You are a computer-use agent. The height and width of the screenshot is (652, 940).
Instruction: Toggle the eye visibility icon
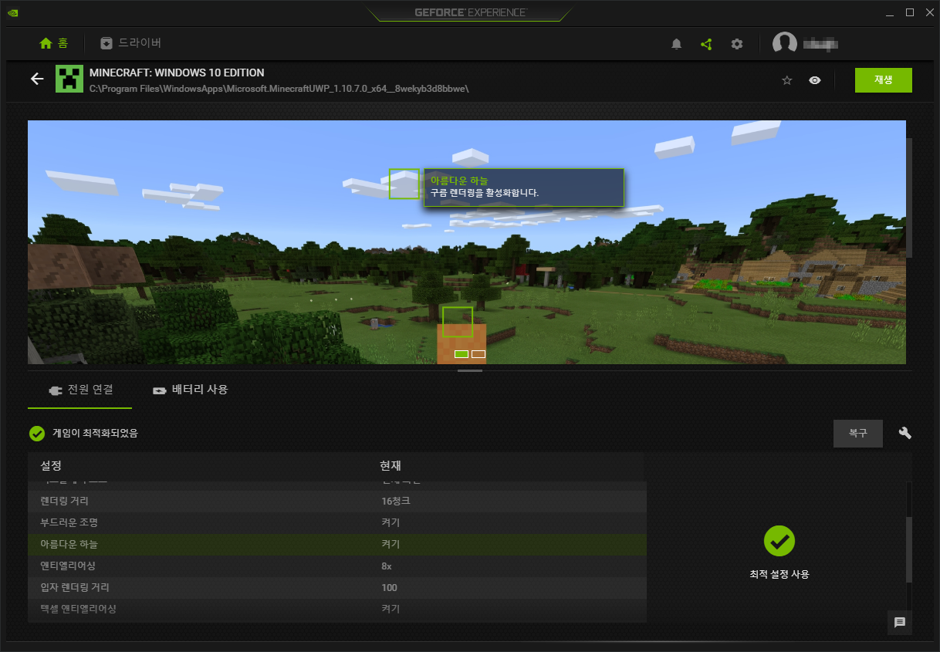[x=815, y=80]
